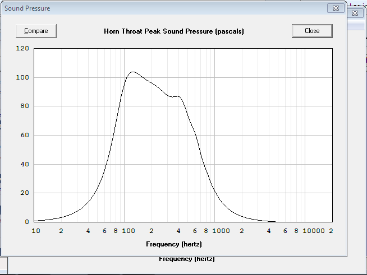Close the background window with its X button
This screenshot has width=367, height=275.
tap(355, 13)
